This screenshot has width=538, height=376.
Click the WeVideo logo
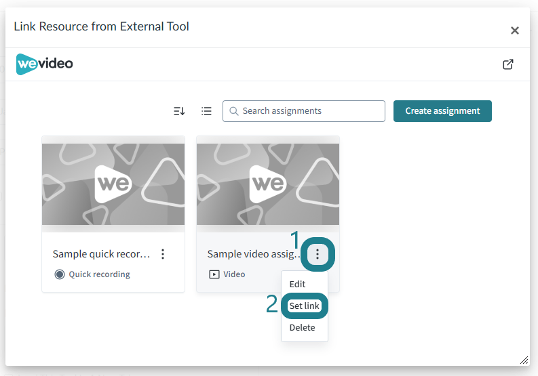[45, 64]
